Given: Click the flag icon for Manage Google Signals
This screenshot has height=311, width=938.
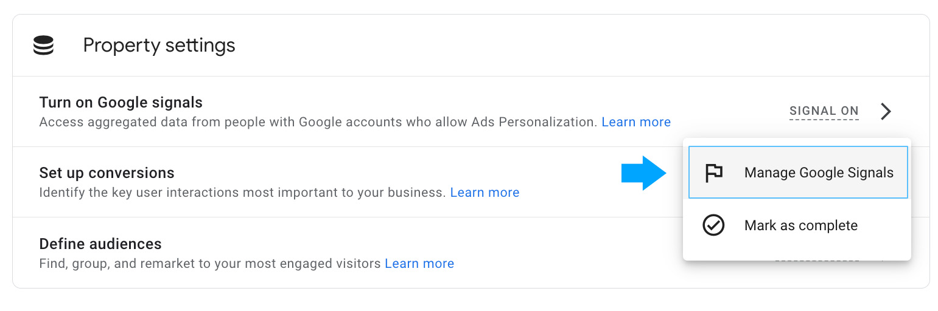Looking at the screenshot, I should point(713,173).
